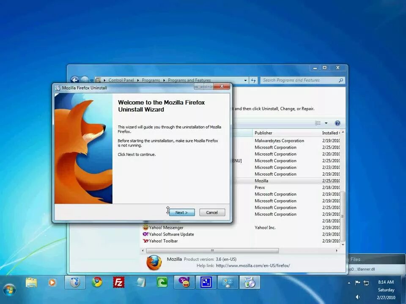Switch to the blue square taskbar app

pyautogui.click(x=206, y=282)
